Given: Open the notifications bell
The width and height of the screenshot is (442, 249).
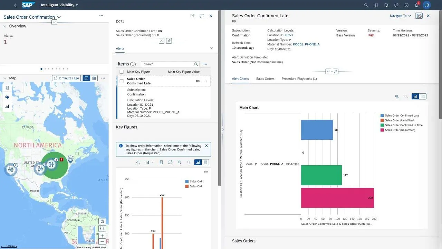Looking at the screenshot, I should click(x=417, y=5).
